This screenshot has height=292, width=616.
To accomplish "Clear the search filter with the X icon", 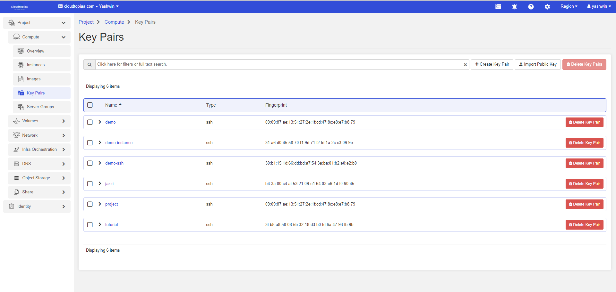I will click(x=465, y=65).
